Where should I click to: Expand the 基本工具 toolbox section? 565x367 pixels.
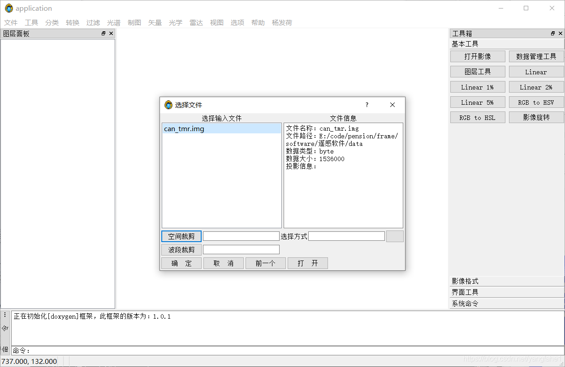(507, 44)
